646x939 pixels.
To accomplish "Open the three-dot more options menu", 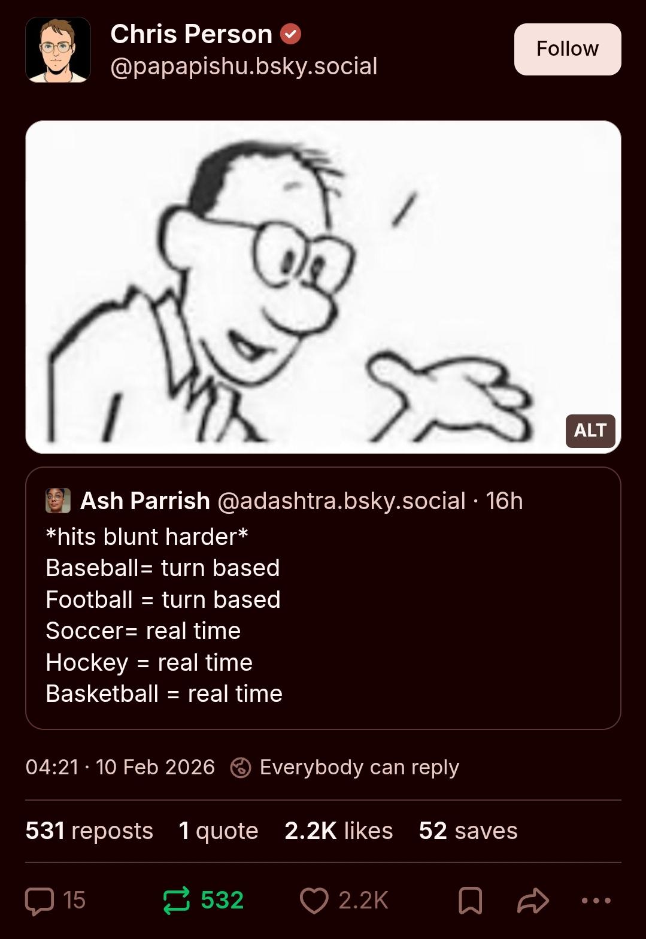I will [x=596, y=901].
